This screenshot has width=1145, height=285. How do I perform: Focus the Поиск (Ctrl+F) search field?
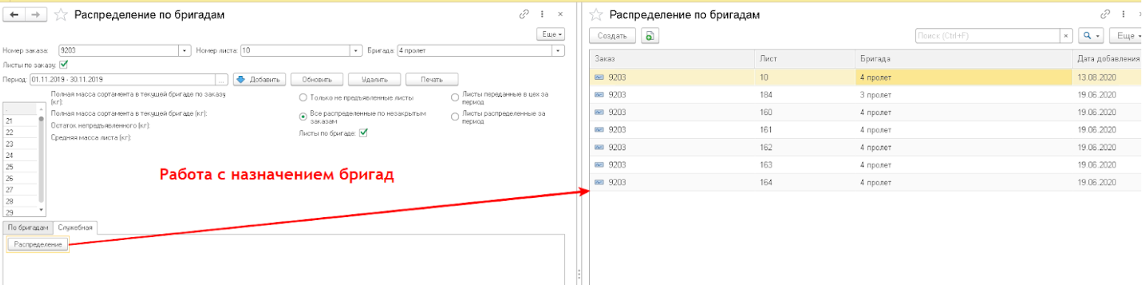pos(988,35)
